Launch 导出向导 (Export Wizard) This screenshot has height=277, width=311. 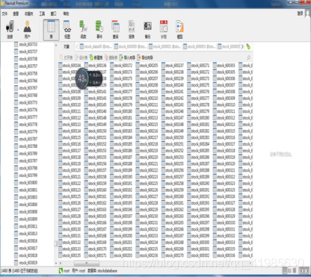tap(145, 57)
